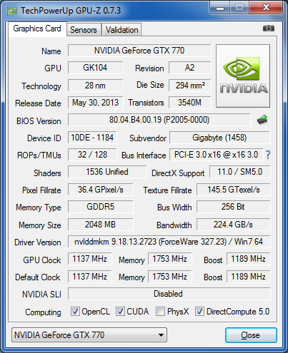
Task: Click the Revision field A2
Action: point(190,68)
